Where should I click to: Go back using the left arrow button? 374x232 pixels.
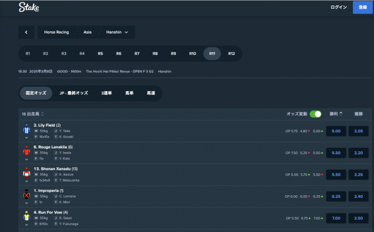point(26,32)
